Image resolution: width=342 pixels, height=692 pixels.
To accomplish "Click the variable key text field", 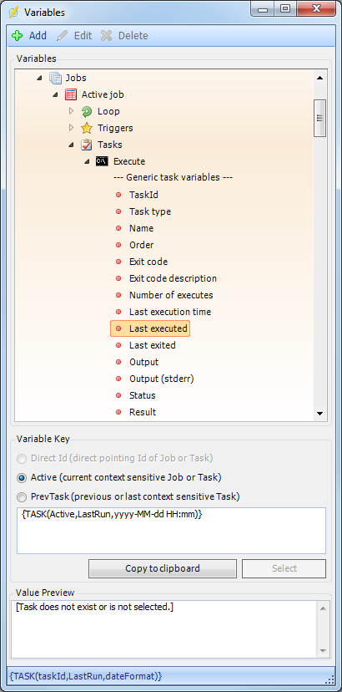I will tap(172, 531).
